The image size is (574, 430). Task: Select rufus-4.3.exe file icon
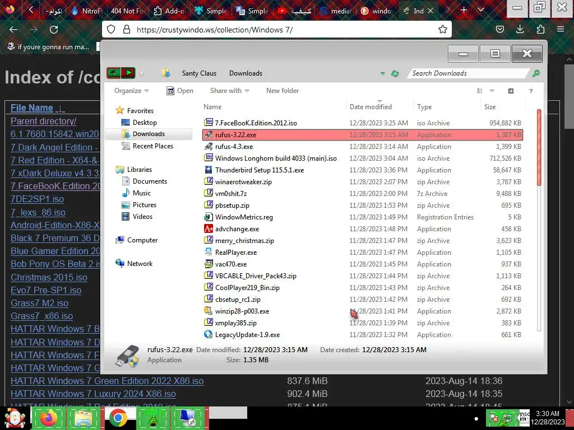coord(209,146)
